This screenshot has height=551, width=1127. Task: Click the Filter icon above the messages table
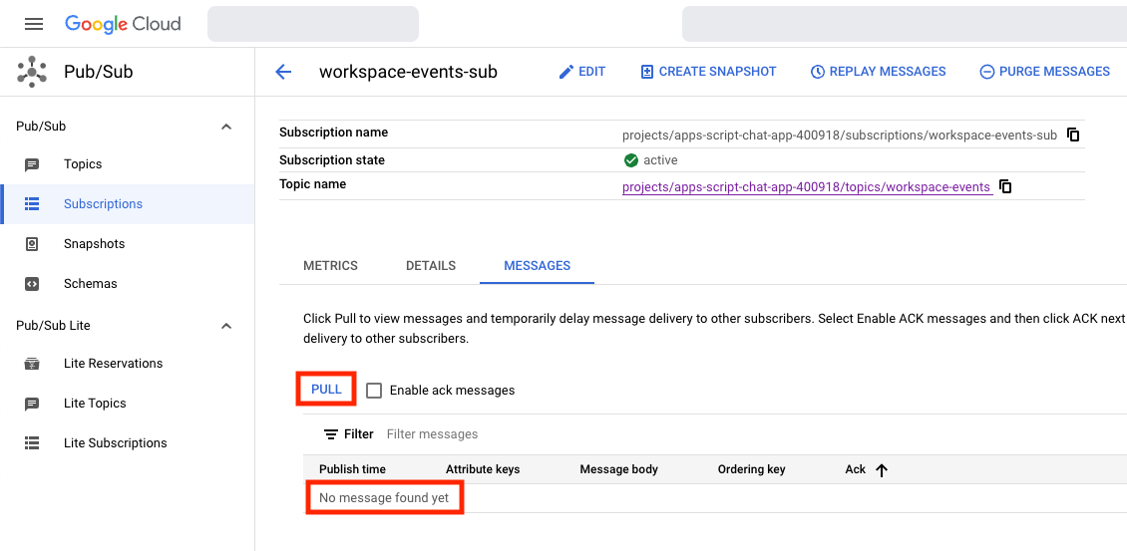(331, 434)
